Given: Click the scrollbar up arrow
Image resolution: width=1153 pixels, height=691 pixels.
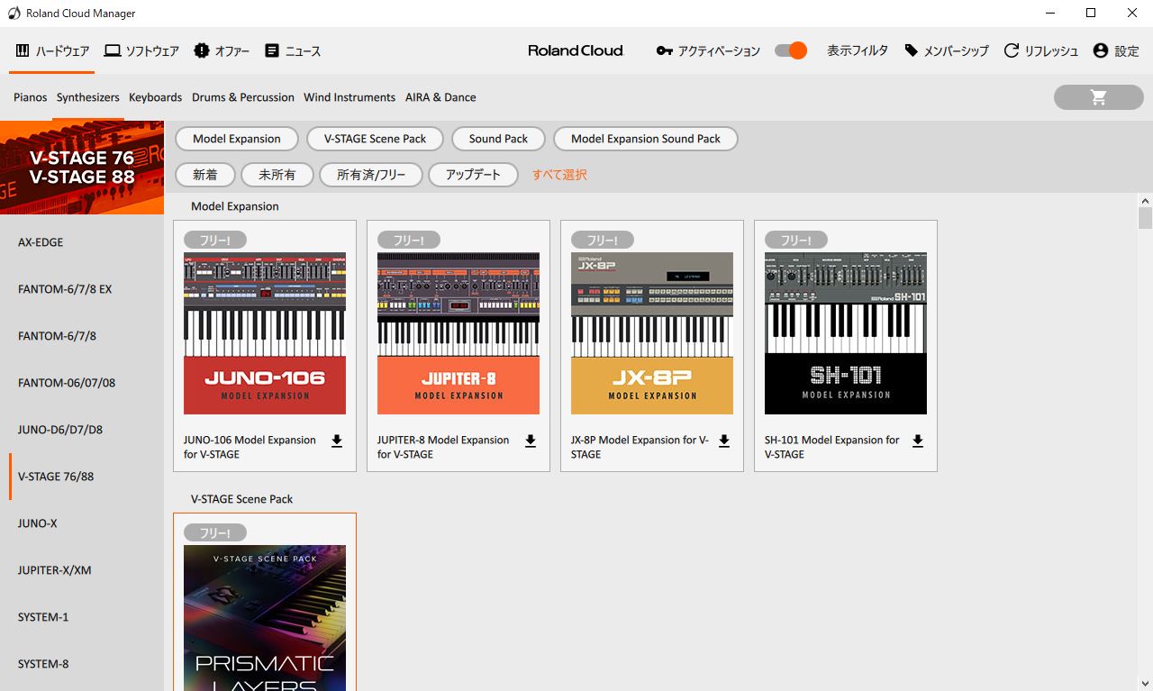Looking at the screenshot, I should pos(1145,200).
